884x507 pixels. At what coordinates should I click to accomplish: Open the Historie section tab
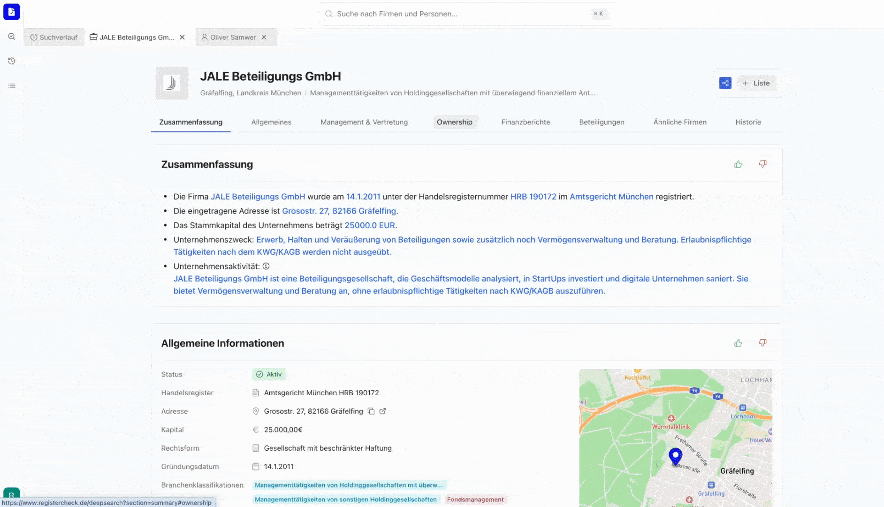pyautogui.click(x=748, y=122)
